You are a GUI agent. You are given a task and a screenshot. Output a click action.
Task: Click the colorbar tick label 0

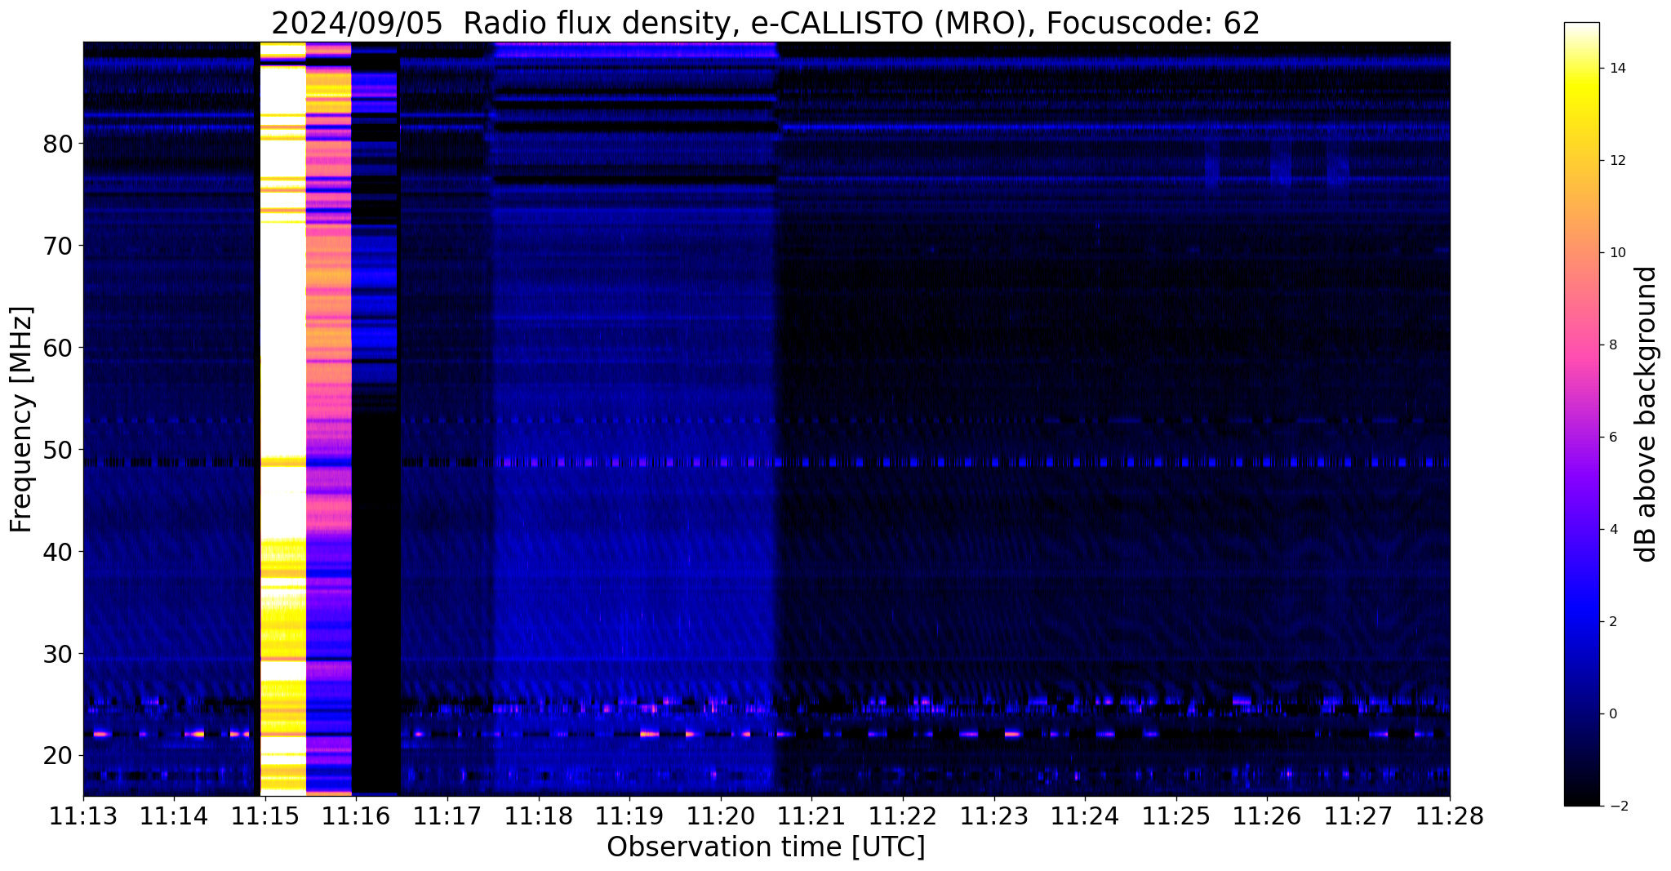(1612, 714)
